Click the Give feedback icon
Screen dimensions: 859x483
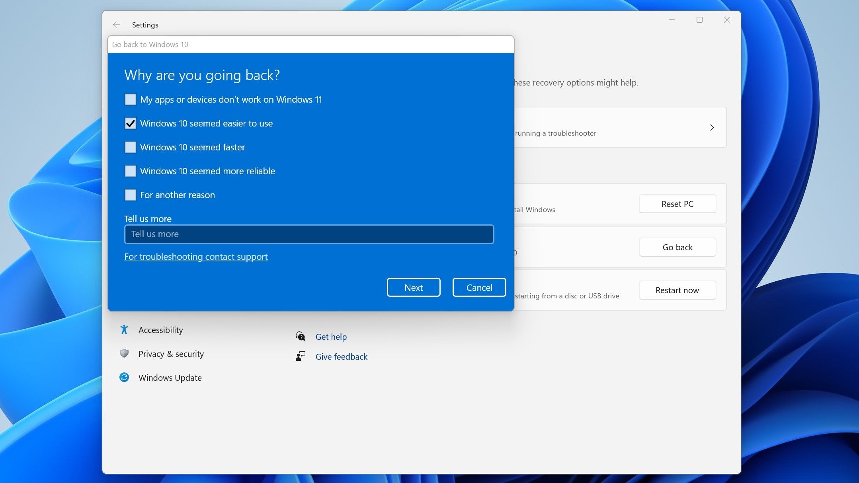[x=301, y=356]
